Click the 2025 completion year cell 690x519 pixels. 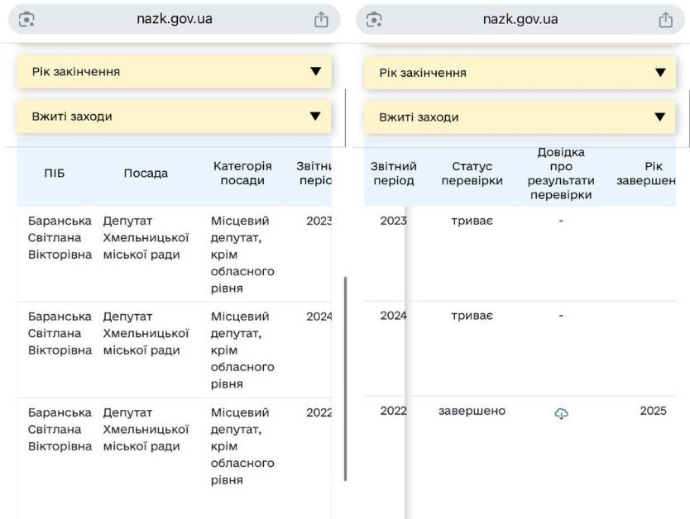pyautogui.click(x=653, y=411)
